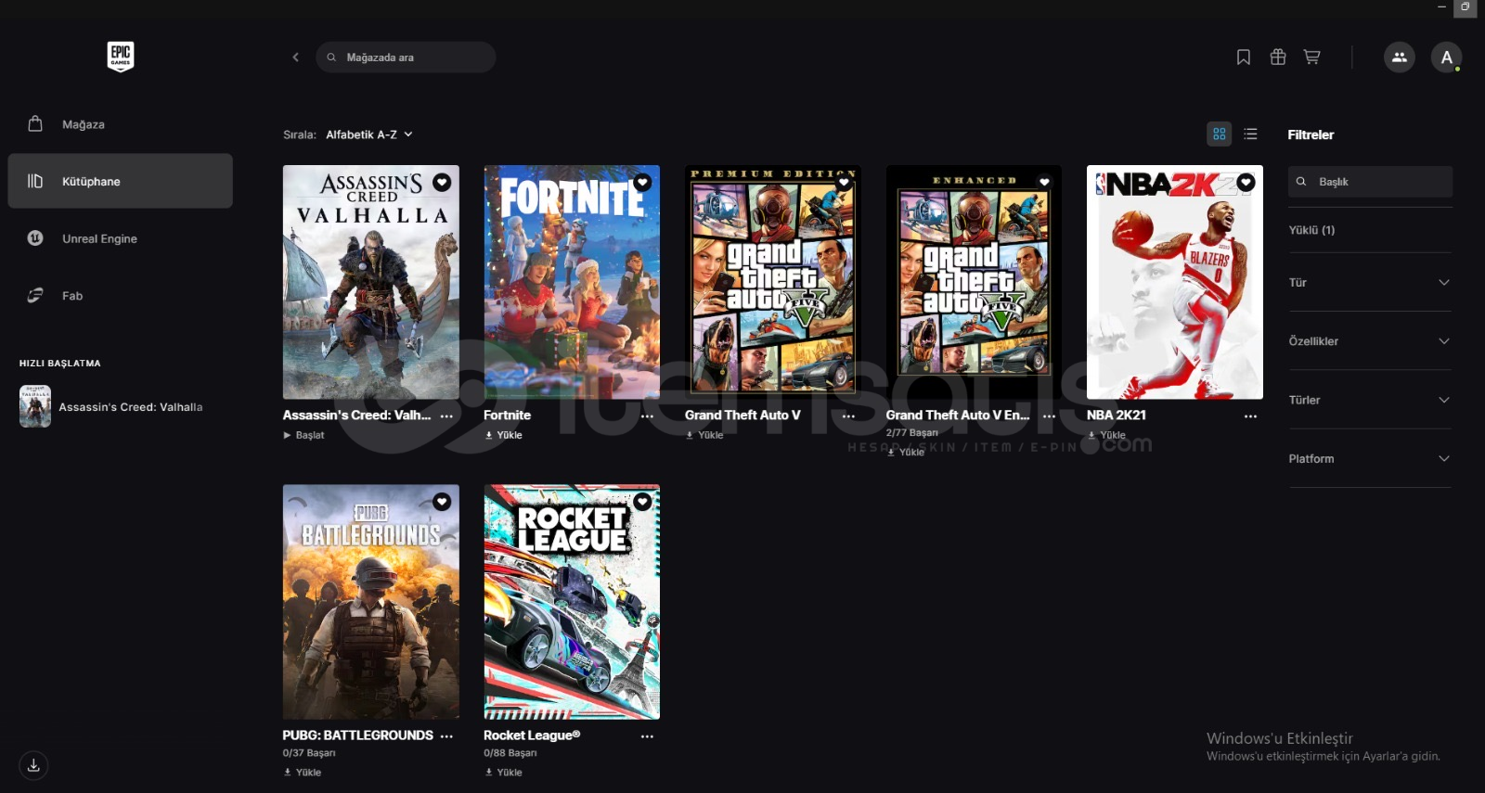Click the 0/88 Başarı achievements text

(510, 753)
